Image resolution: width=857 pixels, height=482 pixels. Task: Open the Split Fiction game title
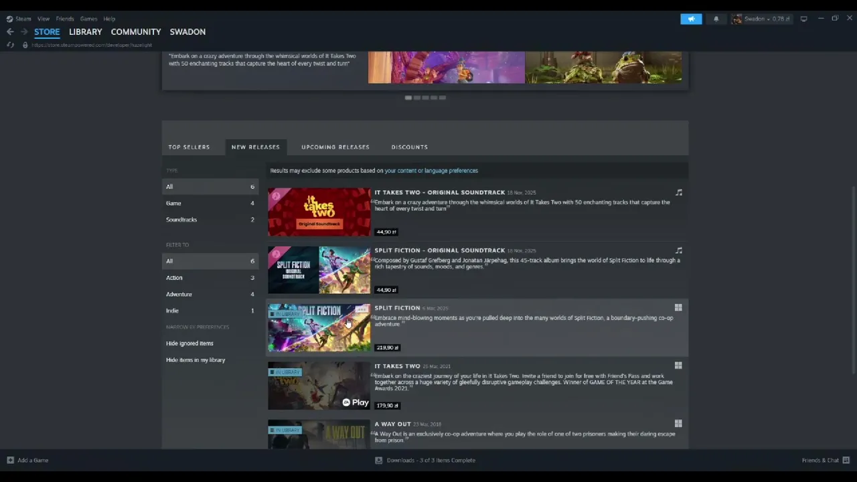click(x=397, y=309)
